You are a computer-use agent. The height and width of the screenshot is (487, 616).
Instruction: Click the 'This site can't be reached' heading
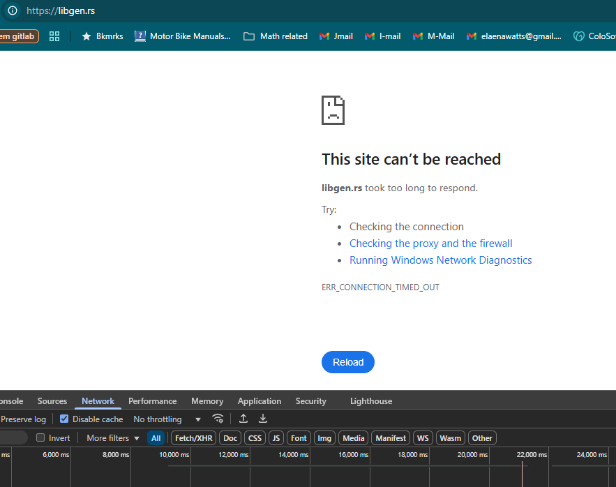pos(412,159)
